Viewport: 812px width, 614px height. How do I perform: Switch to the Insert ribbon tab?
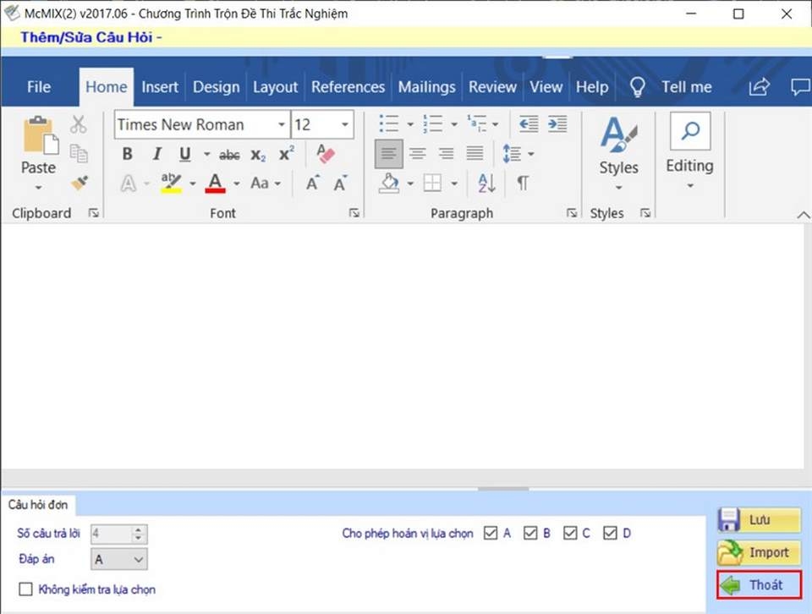pos(160,87)
